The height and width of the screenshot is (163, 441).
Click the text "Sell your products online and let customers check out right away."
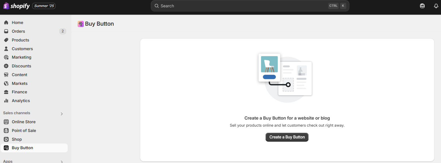point(287,125)
